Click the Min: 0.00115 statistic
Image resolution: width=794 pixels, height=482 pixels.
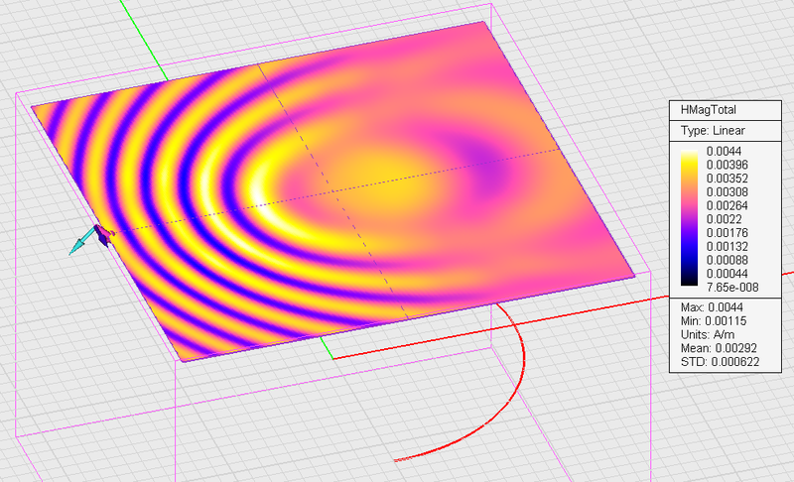(713, 321)
